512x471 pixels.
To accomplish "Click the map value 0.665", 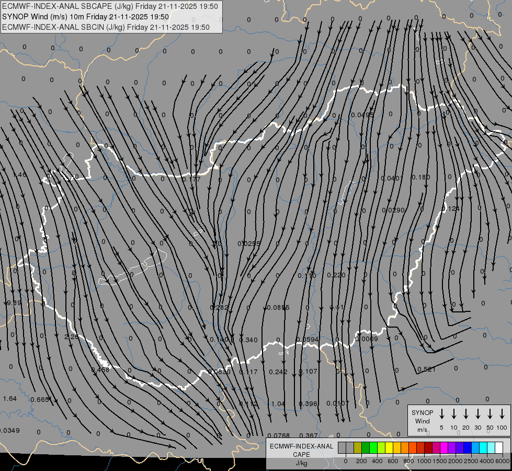I will pos(40,399).
